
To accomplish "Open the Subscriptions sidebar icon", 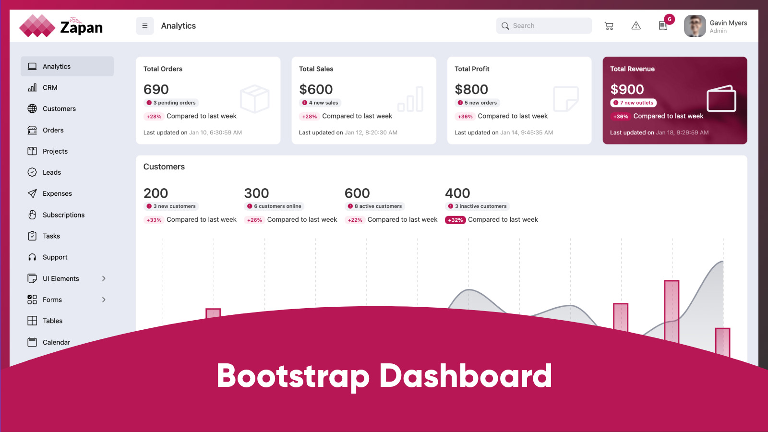I will tap(32, 215).
